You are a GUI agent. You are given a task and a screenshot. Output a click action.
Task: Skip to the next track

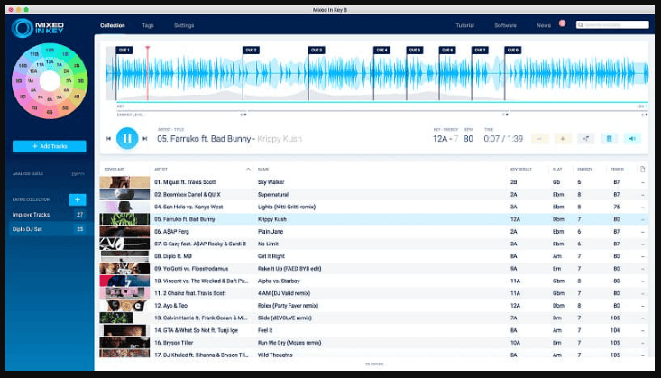[x=145, y=138]
